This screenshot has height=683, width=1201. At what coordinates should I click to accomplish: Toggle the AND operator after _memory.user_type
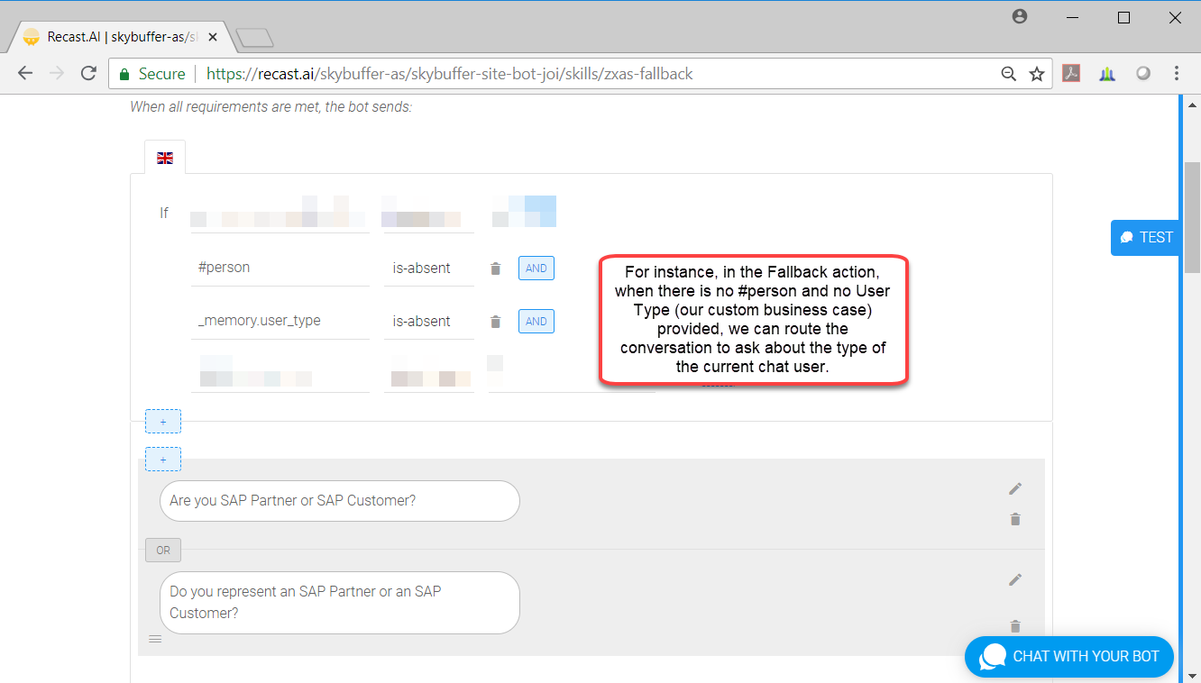(536, 322)
